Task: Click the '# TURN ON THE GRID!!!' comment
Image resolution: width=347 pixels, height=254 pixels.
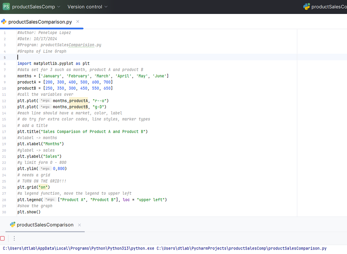Action: (x=42, y=181)
